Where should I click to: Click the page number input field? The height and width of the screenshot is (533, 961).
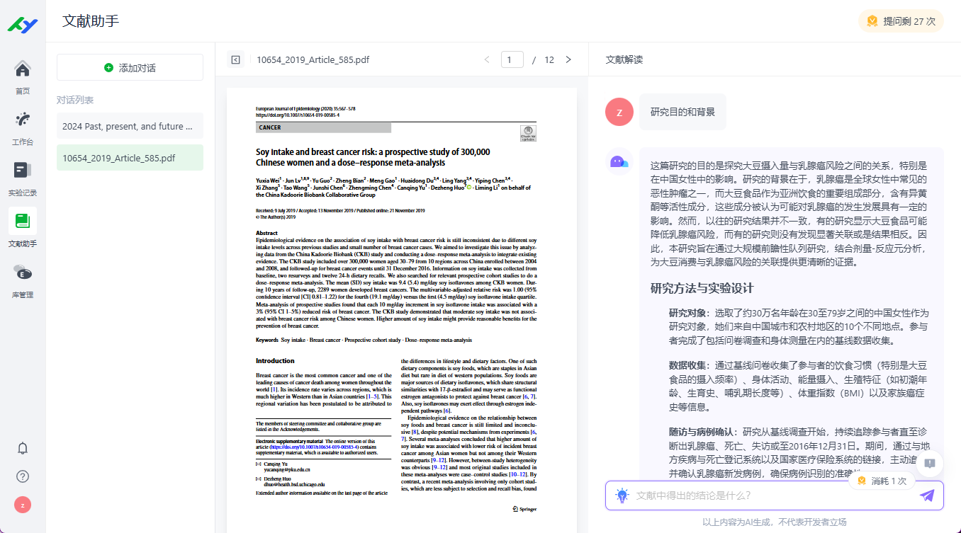pos(512,59)
